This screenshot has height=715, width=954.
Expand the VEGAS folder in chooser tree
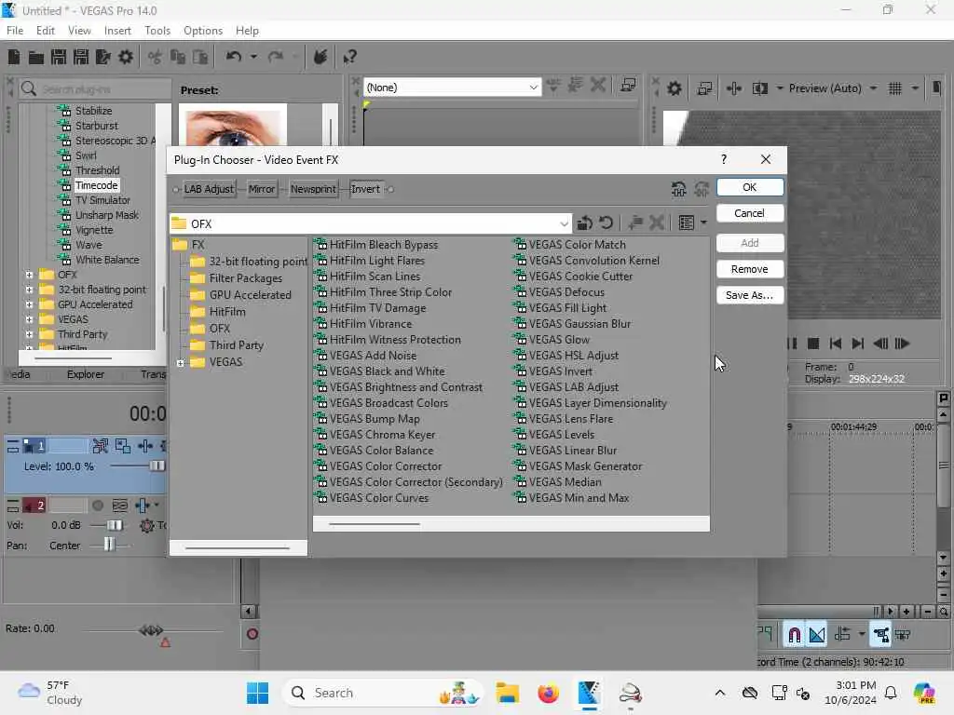tap(181, 363)
